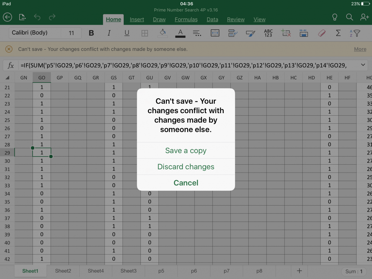
Task: Choose Save a copy in dialog
Action: pos(186,151)
